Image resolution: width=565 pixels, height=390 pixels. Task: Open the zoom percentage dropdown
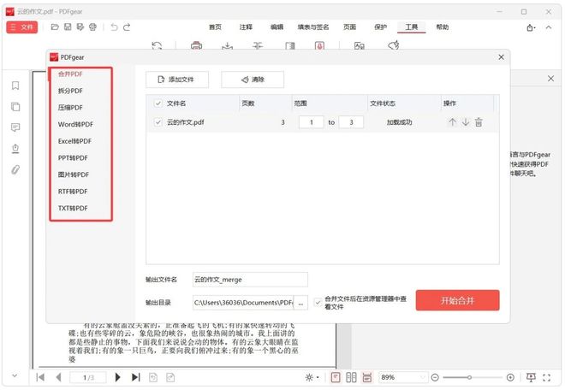tap(423, 377)
